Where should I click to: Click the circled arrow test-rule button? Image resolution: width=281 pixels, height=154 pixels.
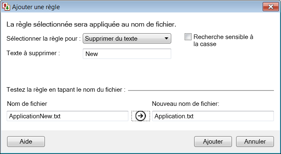click(x=140, y=116)
